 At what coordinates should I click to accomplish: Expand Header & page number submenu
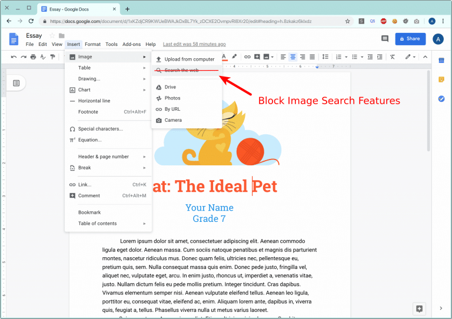[108, 157]
